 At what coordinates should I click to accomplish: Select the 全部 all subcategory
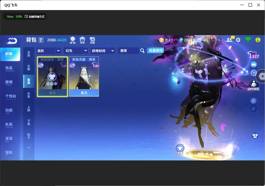click(29, 54)
